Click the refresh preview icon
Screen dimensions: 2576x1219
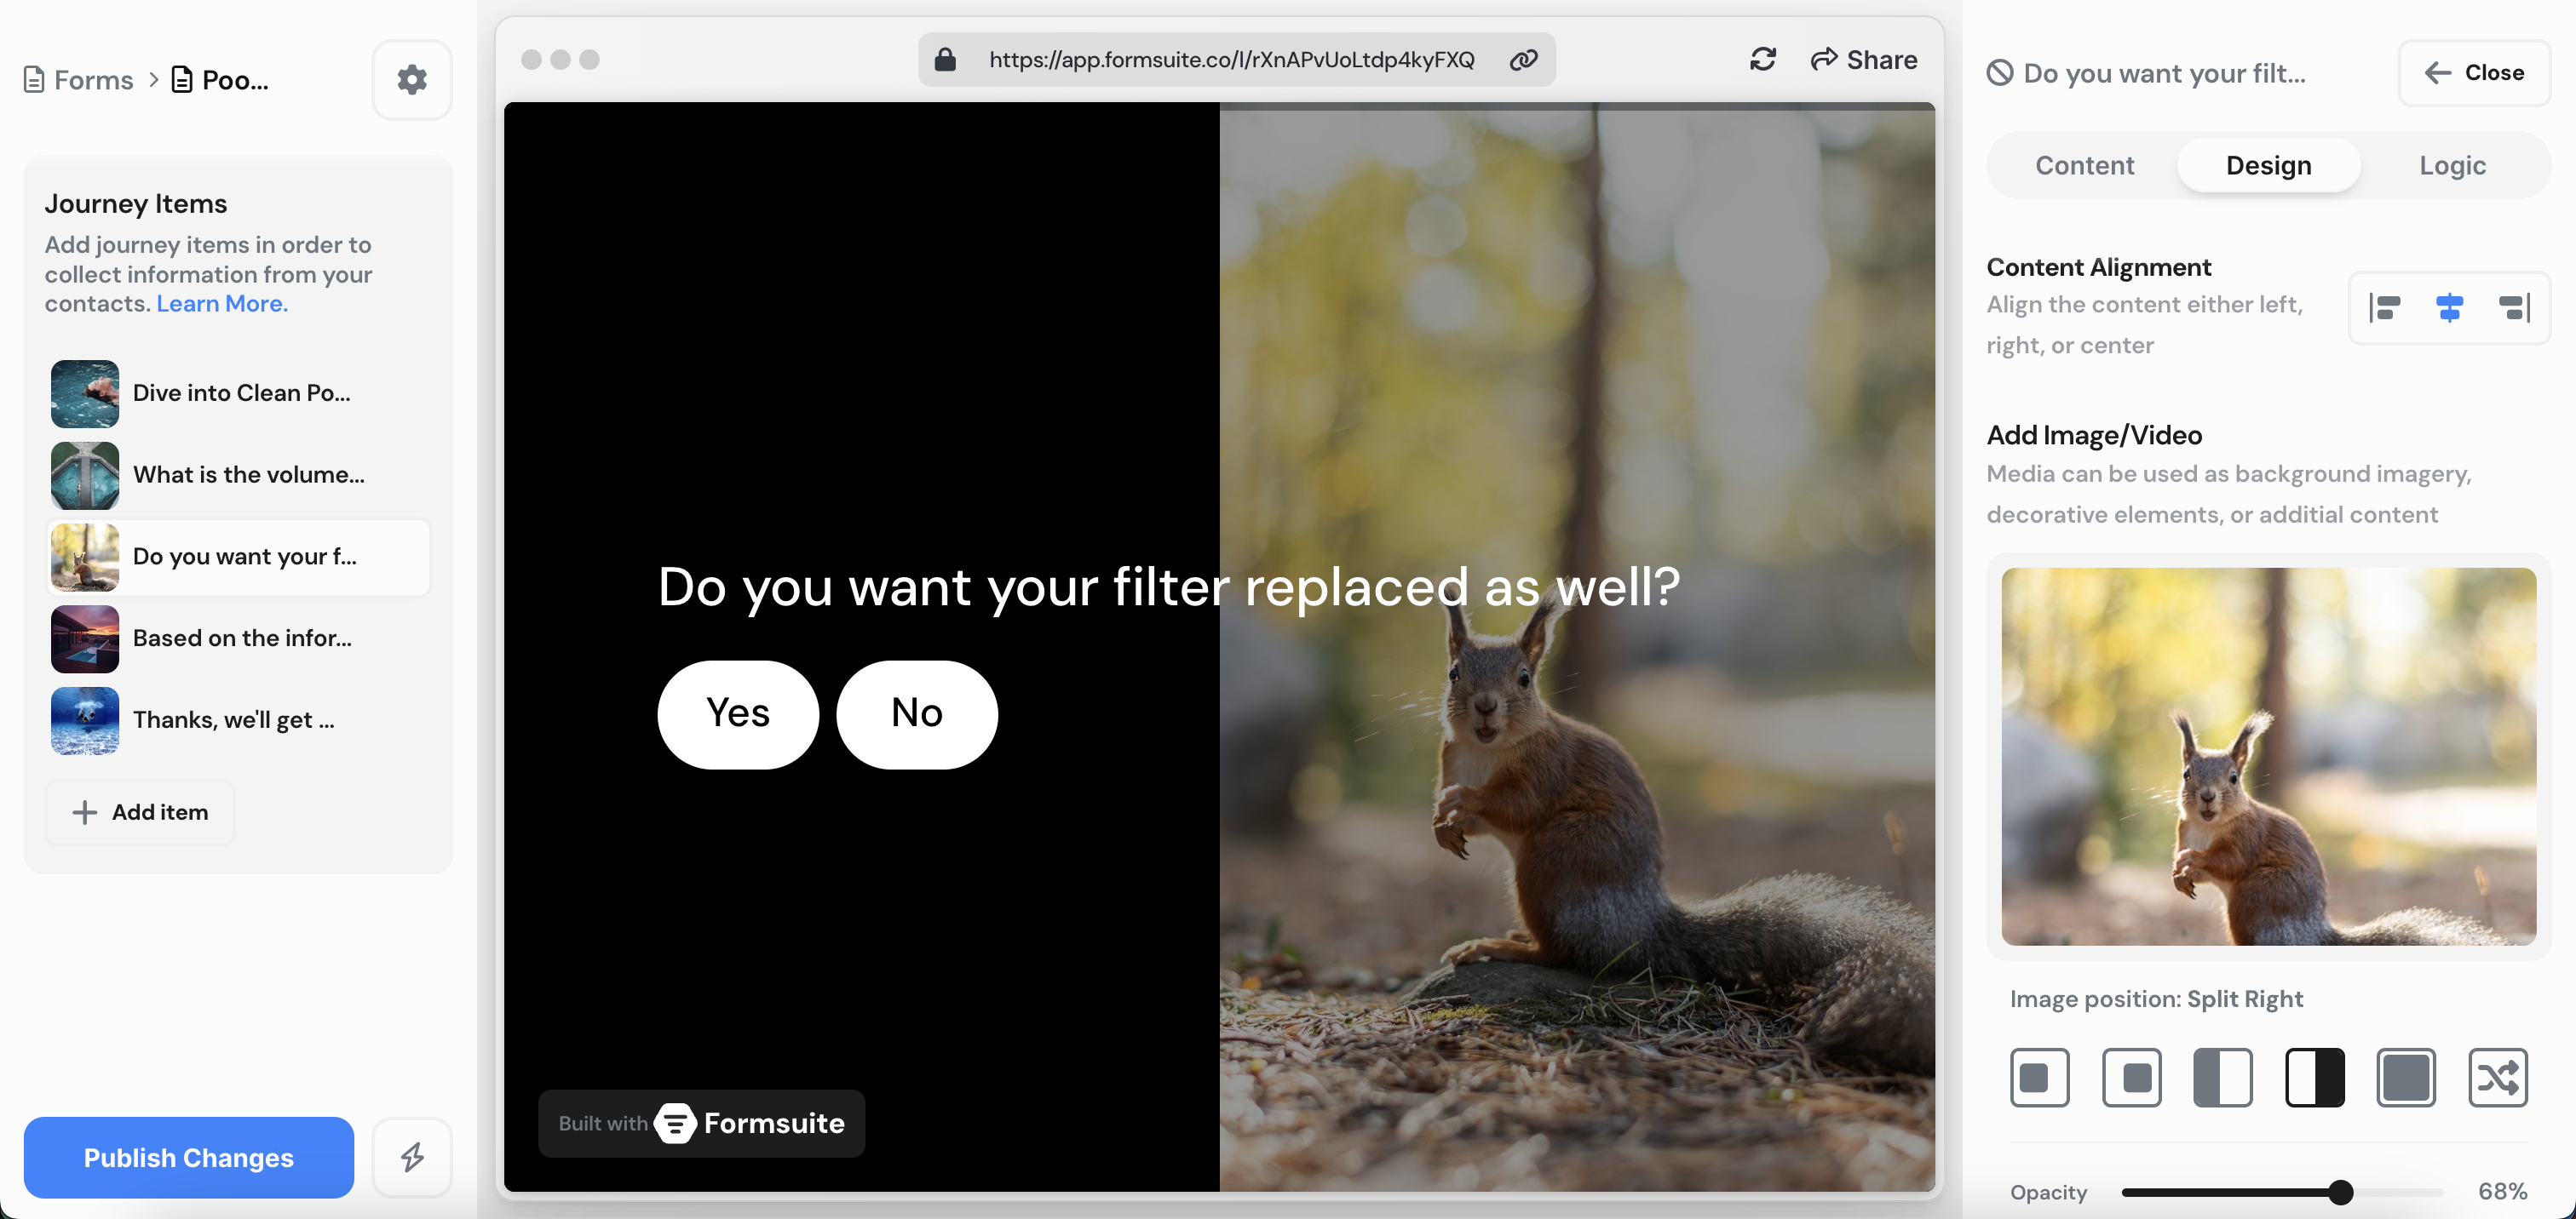pyautogui.click(x=1762, y=60)
